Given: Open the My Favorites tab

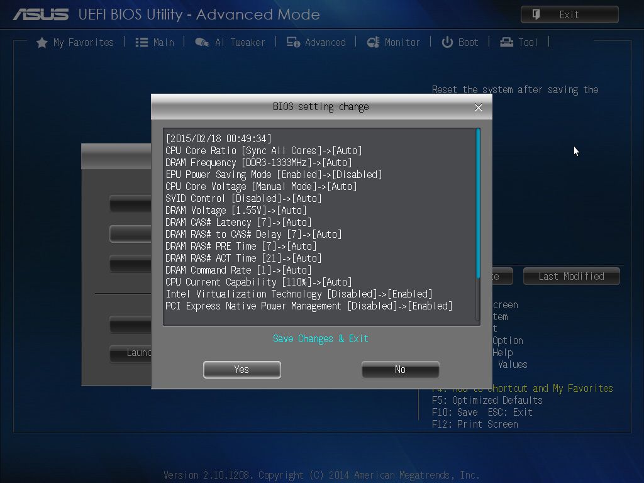Looking at the screenshot, I should [75, 42].
